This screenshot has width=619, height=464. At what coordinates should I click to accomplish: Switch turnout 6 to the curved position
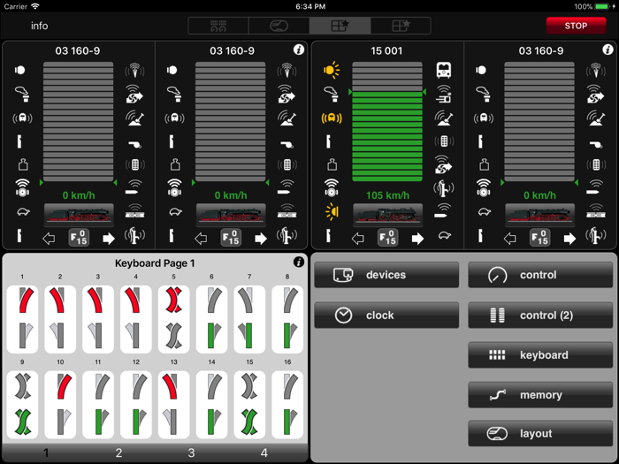210,301
